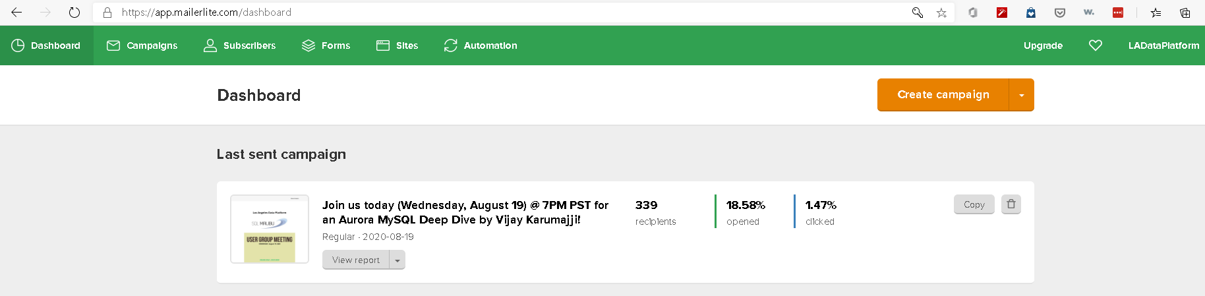Open the LADataPlatform account menu
This screenshot has height=296, width=1205.
point(1163,45)
